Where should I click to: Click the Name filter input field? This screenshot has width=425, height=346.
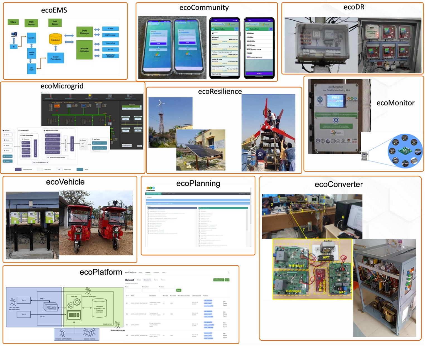[x=133, y=290]
